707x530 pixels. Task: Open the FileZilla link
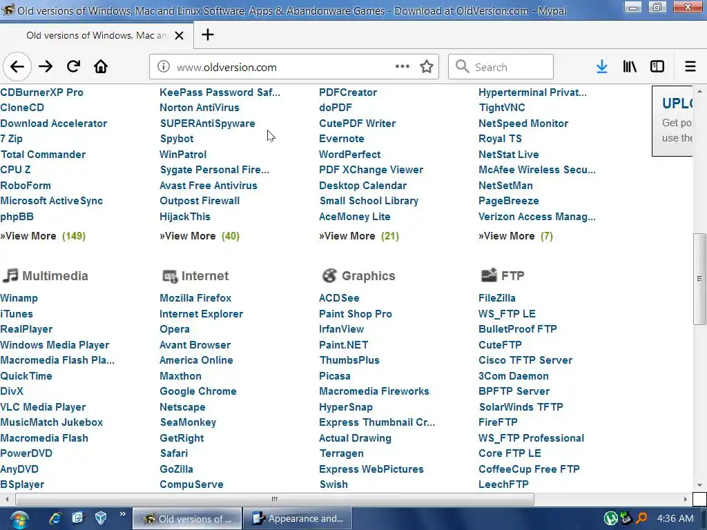point(497,298)
